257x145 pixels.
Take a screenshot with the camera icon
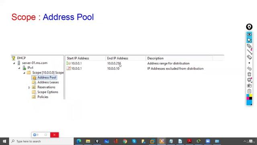249,85
